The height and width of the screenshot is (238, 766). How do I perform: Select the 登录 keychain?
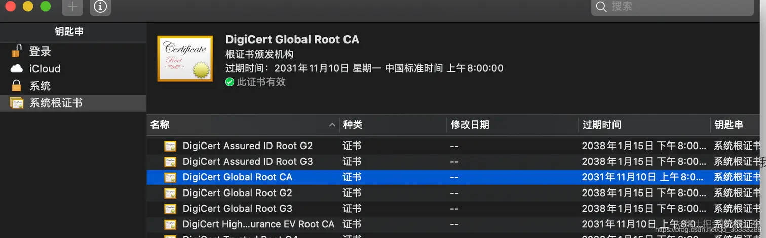(x=73, y=52)
